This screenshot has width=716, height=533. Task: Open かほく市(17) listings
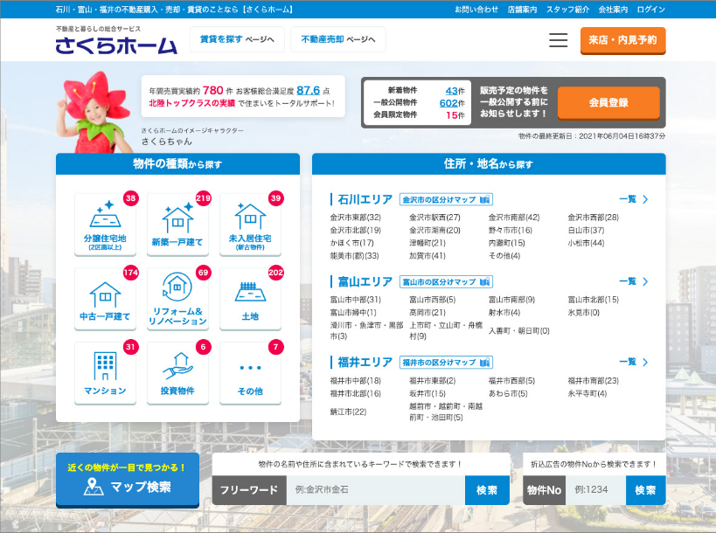coord(352,243)
